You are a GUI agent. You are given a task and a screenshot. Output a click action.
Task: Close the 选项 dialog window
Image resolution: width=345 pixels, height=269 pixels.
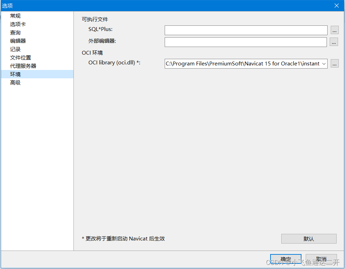coord(336,6)
